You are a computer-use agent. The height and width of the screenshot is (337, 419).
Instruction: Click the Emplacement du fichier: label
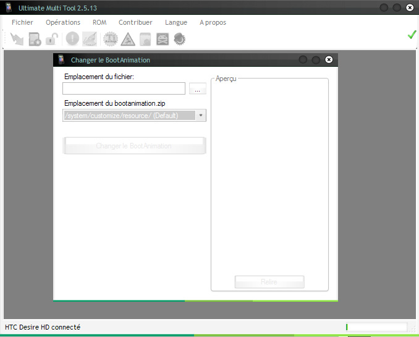tap(99, 77)
